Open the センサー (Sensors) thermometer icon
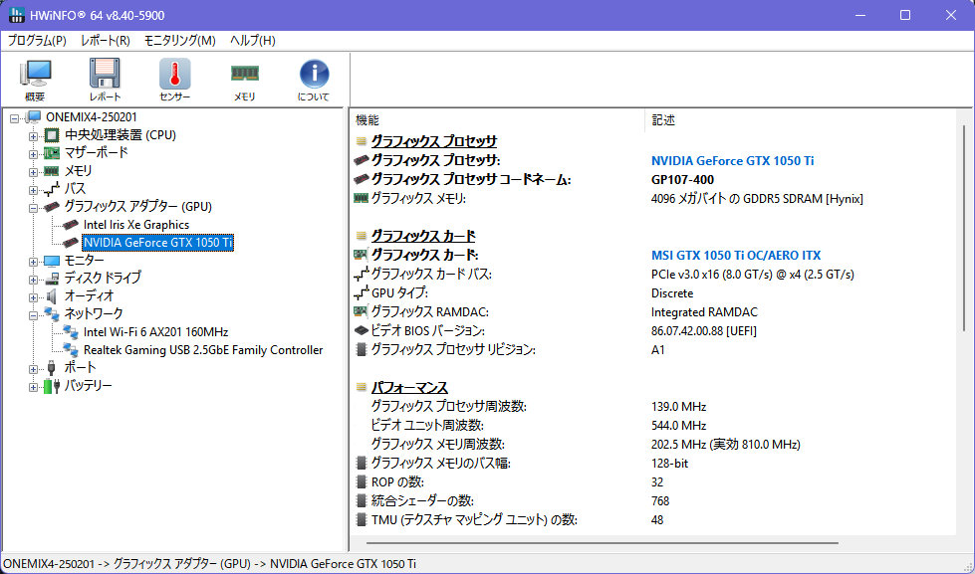 (174, 80)
